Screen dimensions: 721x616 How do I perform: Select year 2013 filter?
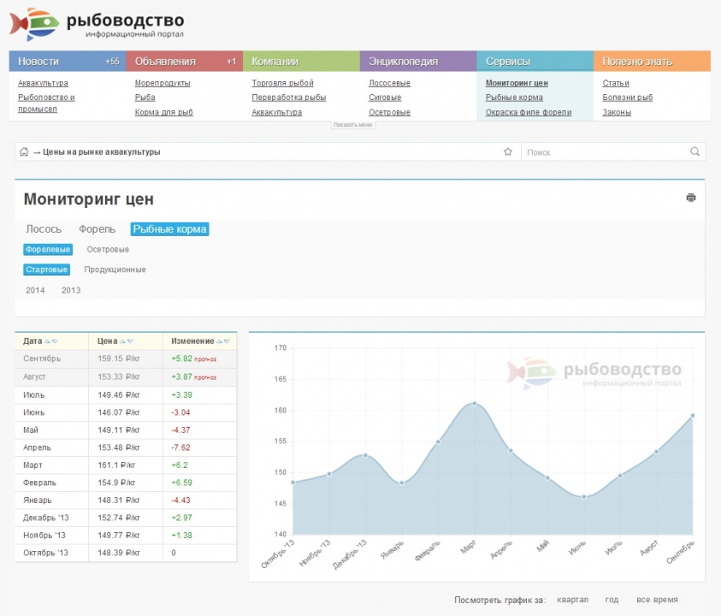click(71, 290)
